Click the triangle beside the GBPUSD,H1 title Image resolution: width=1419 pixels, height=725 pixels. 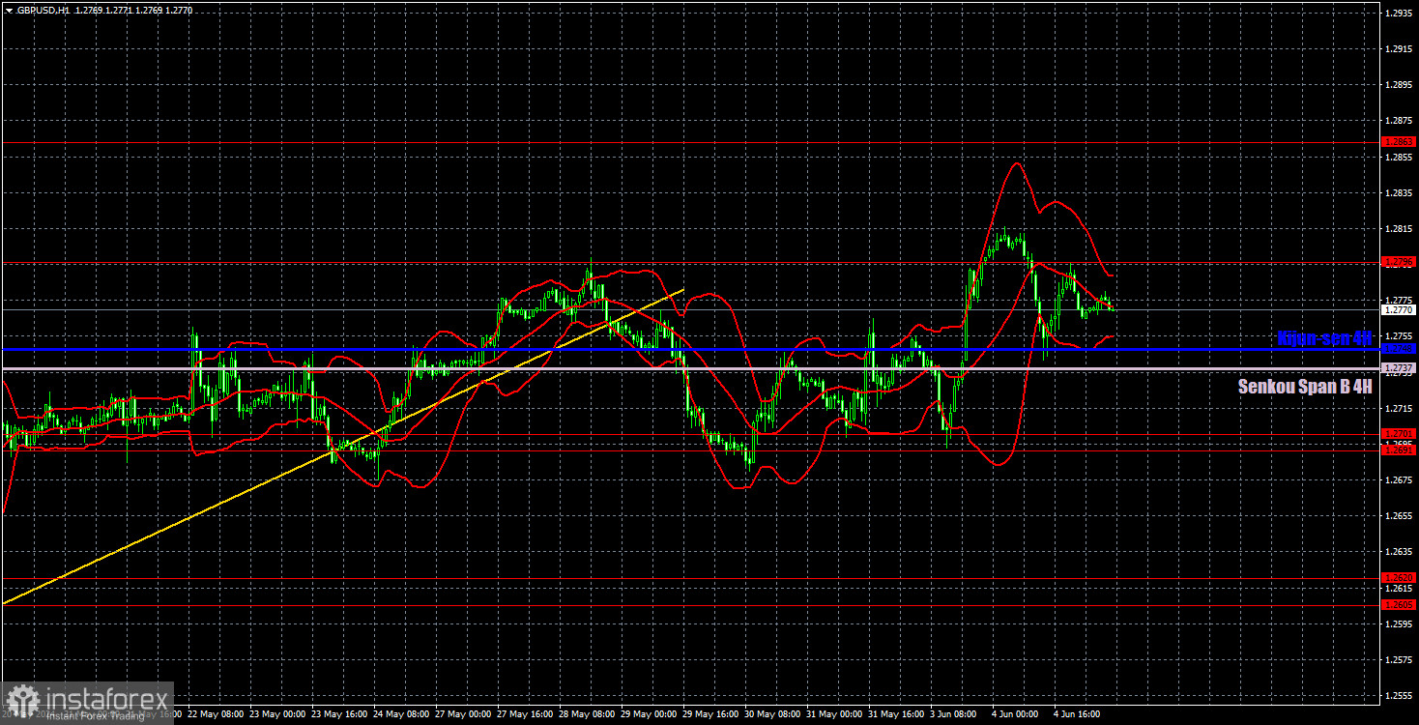click(9, 9)
